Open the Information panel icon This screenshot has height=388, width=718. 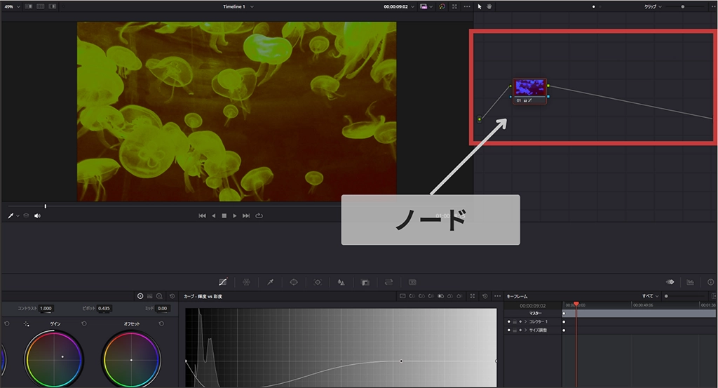pos(711,282)
